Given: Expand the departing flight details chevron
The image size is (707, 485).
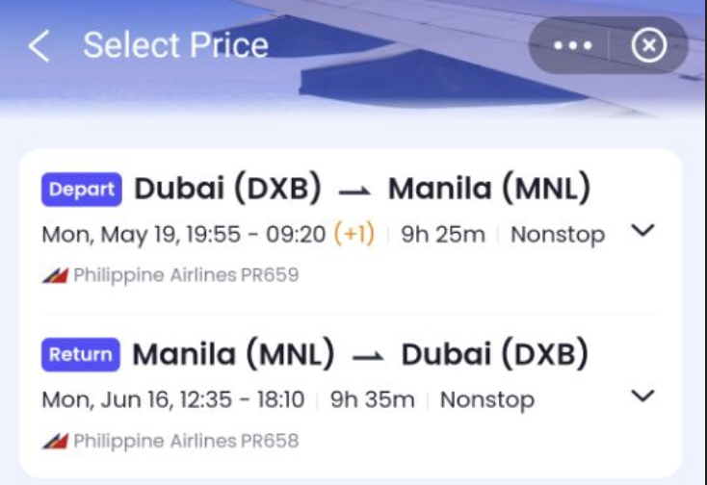Looking at the screenshot, I should click(x=643, y=230).
